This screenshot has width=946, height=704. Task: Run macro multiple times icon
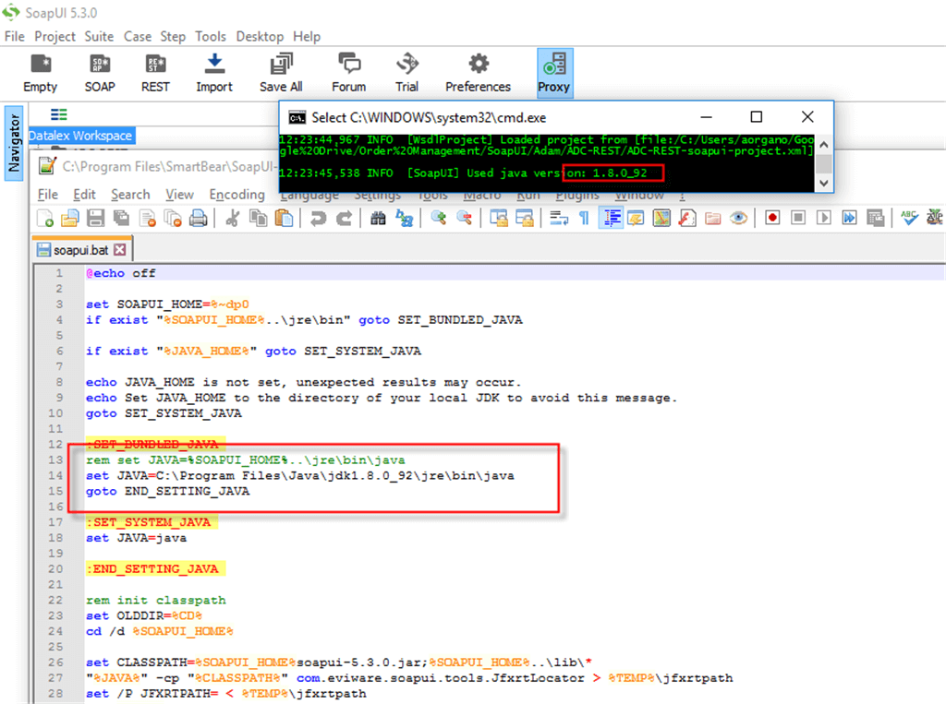[850, 218]
